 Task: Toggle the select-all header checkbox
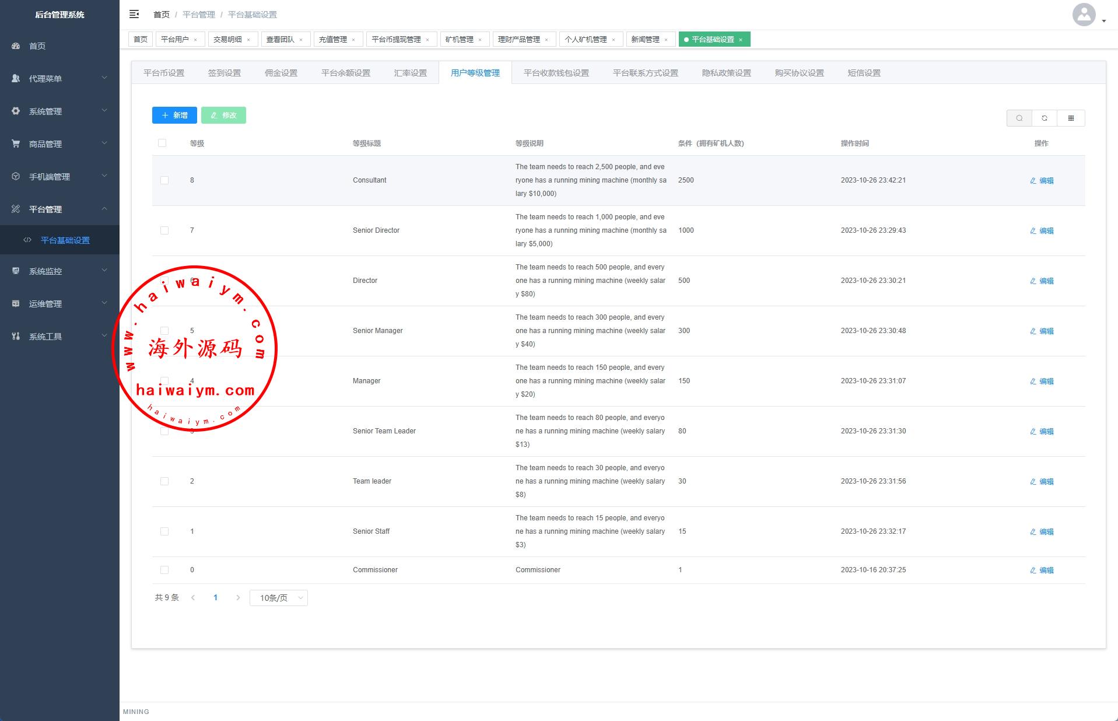[x=162, y=143]
